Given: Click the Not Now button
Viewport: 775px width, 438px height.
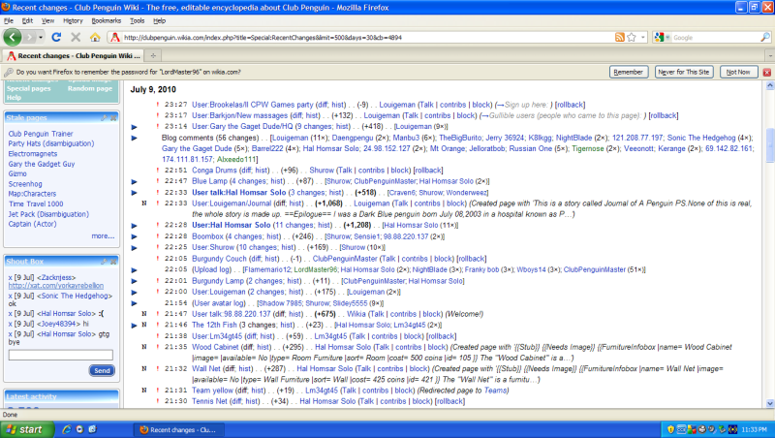Looking at the screenshot, I should point(738,72).
